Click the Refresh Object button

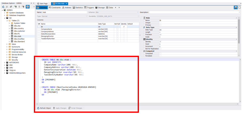(x=44, y=108)
